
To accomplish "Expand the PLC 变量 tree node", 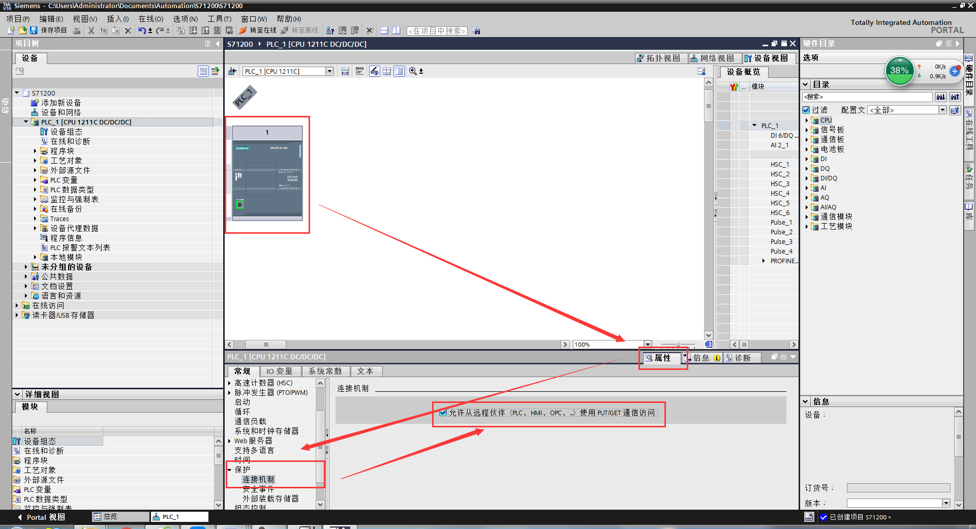I will [x=35, y=180].
